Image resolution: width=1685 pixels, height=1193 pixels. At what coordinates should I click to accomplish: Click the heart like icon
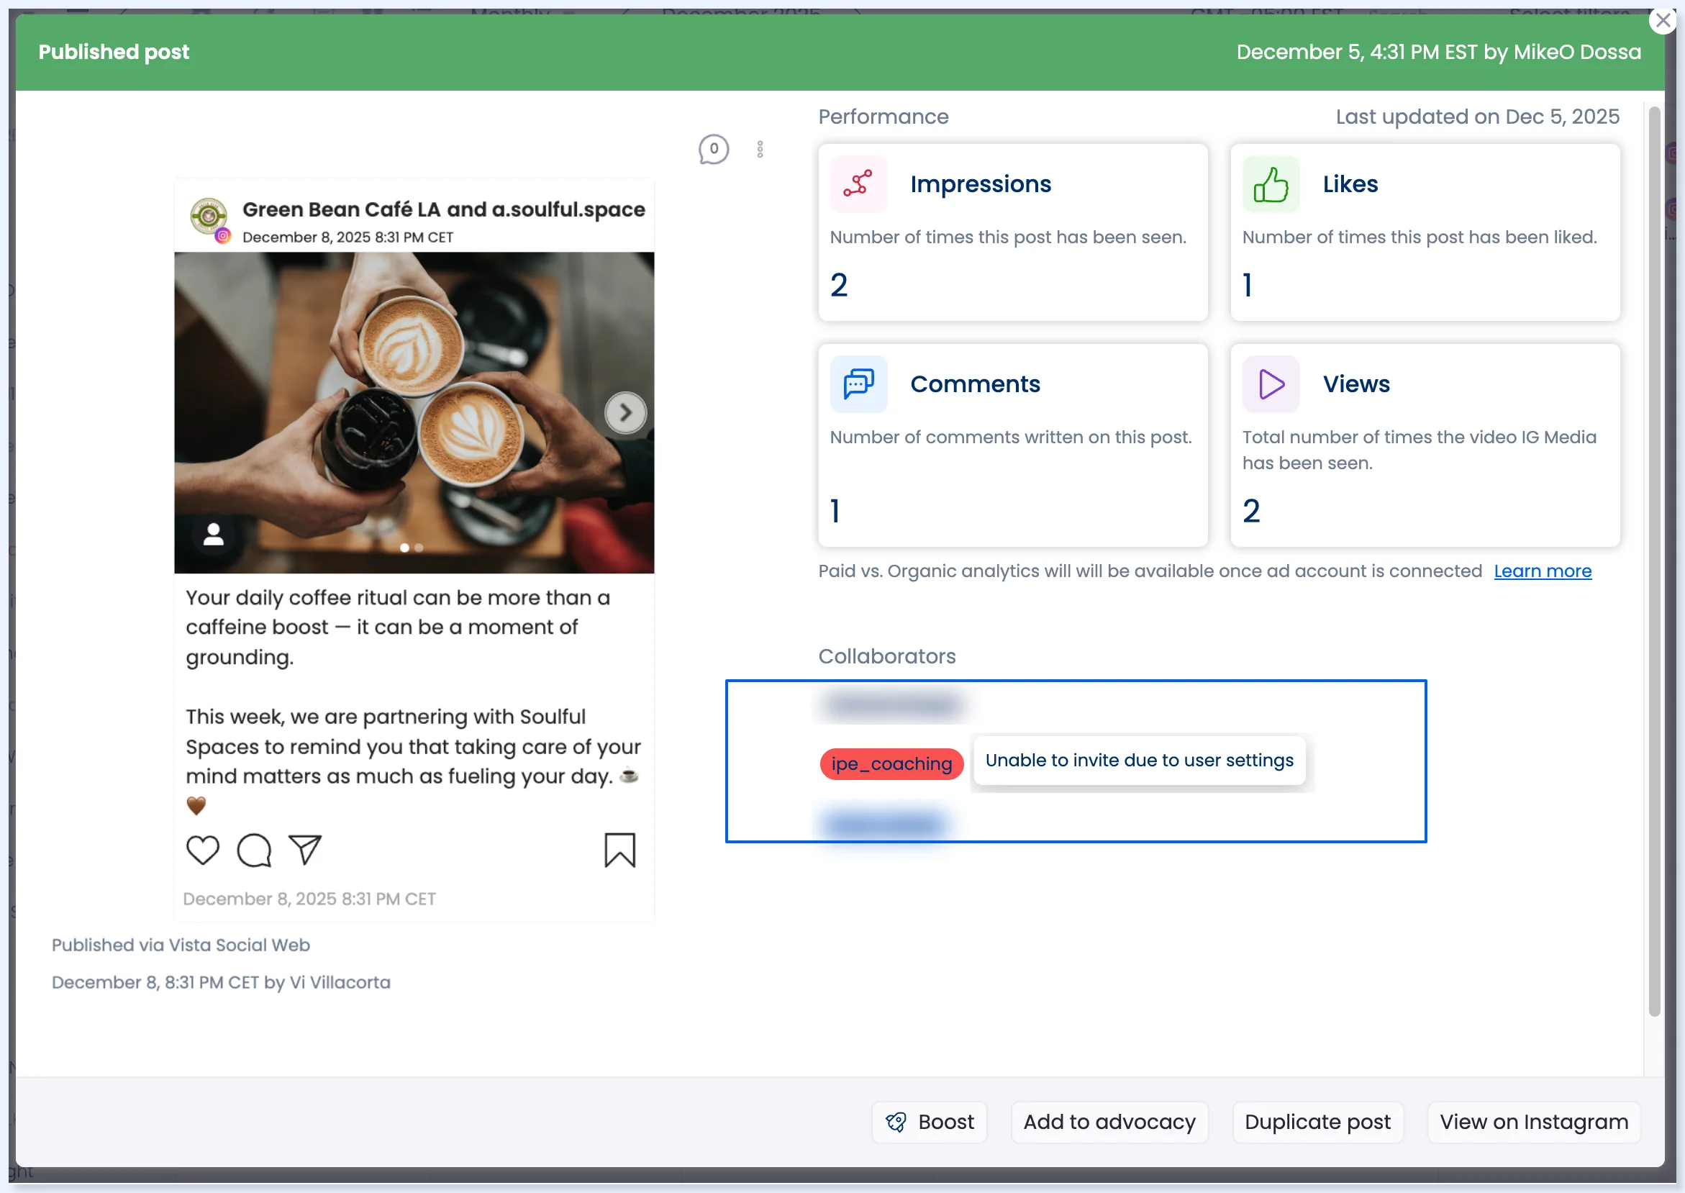(203, 850)
